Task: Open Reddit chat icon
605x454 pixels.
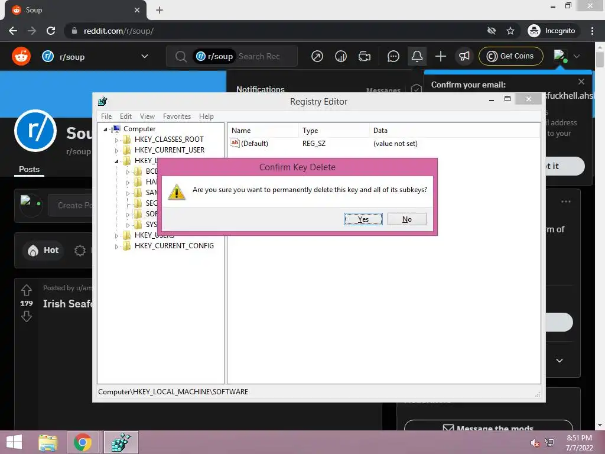Action: 393,56
